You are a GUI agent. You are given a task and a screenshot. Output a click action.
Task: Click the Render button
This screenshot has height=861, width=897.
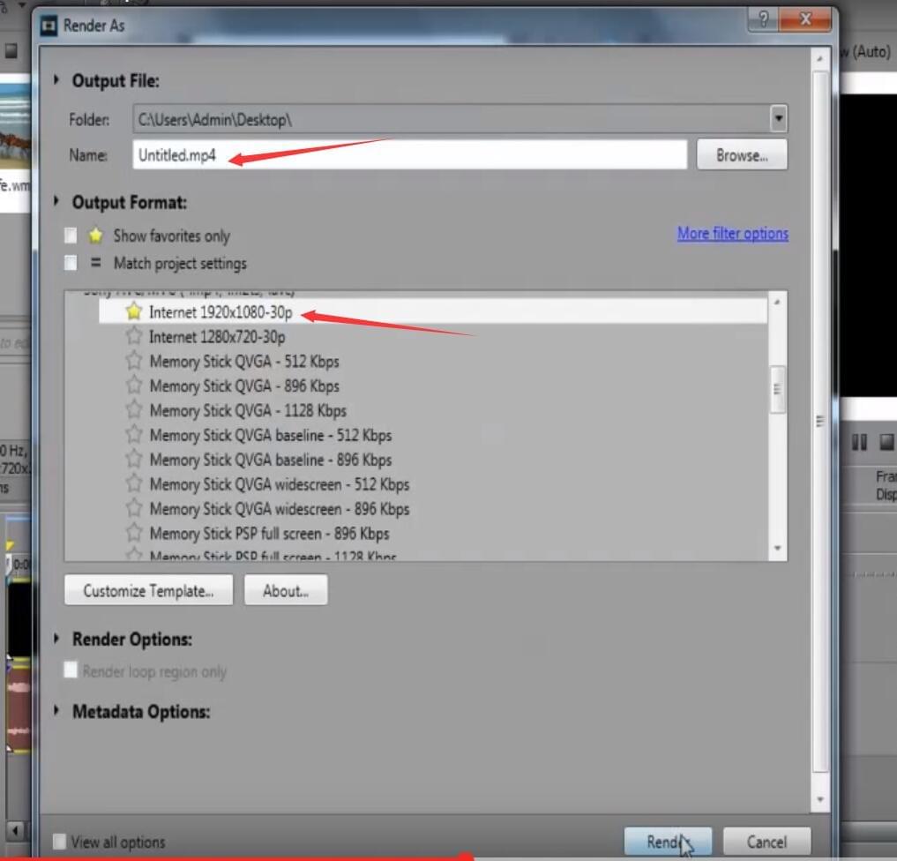coord(668,842)
